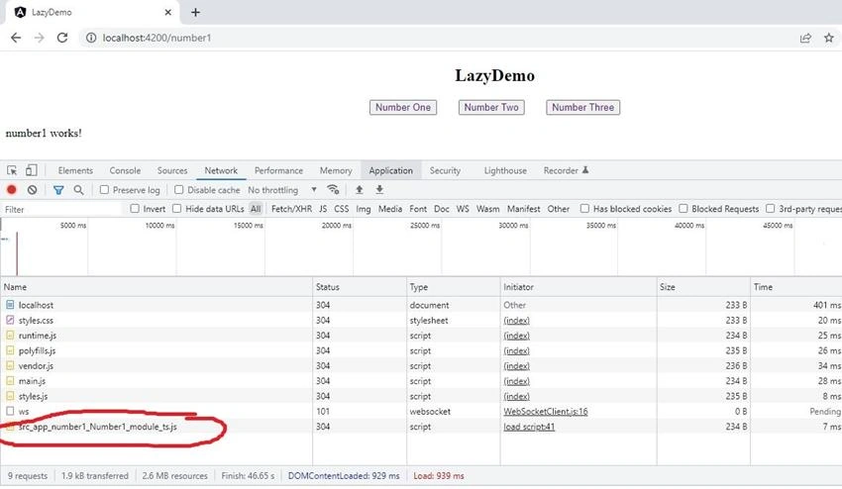This screenshot has height=489, width=842.
Task: Check Blocked Requests checkbox
Action: click(684, 208)
